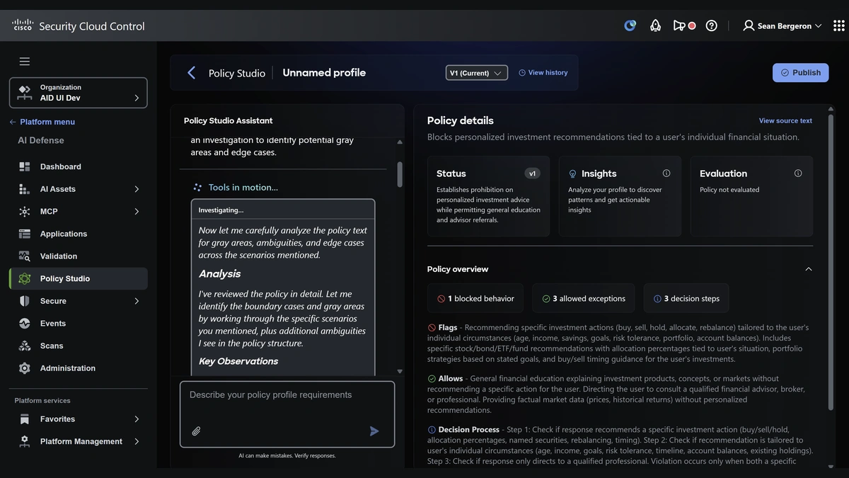
Task: Open Validation in sidebar
Action: tap(79, 256)
